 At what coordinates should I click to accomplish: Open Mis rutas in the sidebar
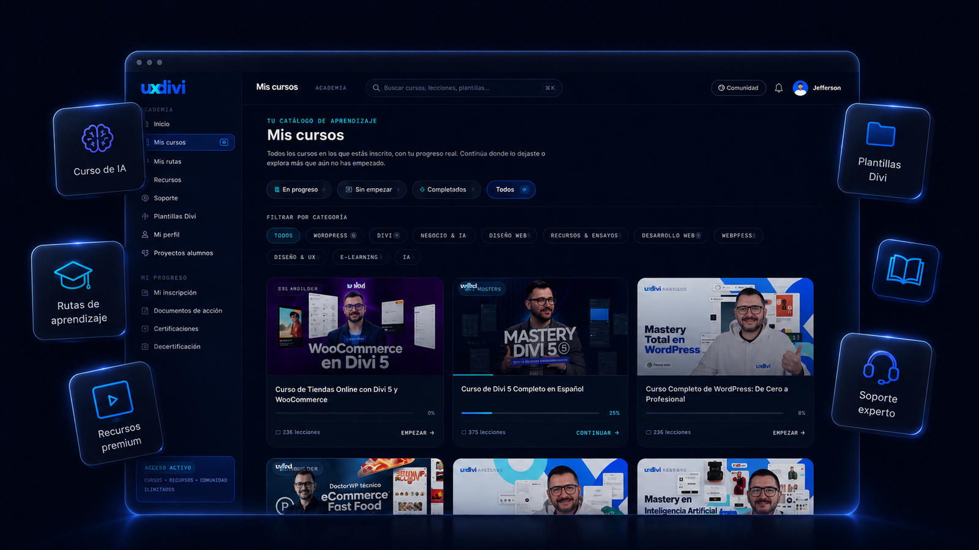[168, 162]
